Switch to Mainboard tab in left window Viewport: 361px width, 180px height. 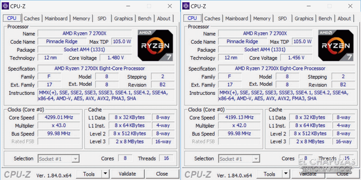[x=56, y=18]
